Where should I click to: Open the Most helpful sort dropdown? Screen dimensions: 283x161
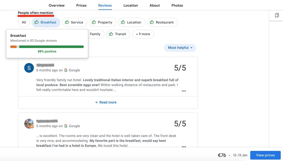pos(180,48)
